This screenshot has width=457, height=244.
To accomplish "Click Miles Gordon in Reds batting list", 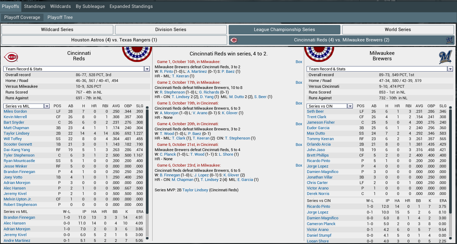I will click(15, 111).
